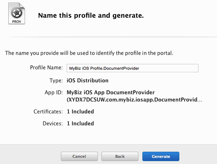
Task: Click the "MyBiz iOS App DocumentProvider" App ID name
Action: pyautogui.click(x=111, y=92)
